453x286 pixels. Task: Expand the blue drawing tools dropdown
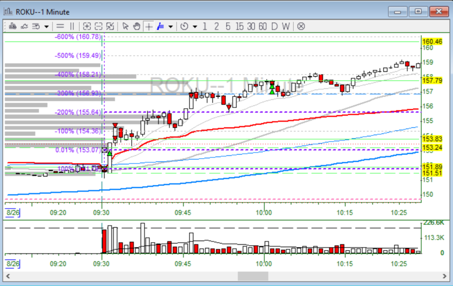click(x=170, y=26)
